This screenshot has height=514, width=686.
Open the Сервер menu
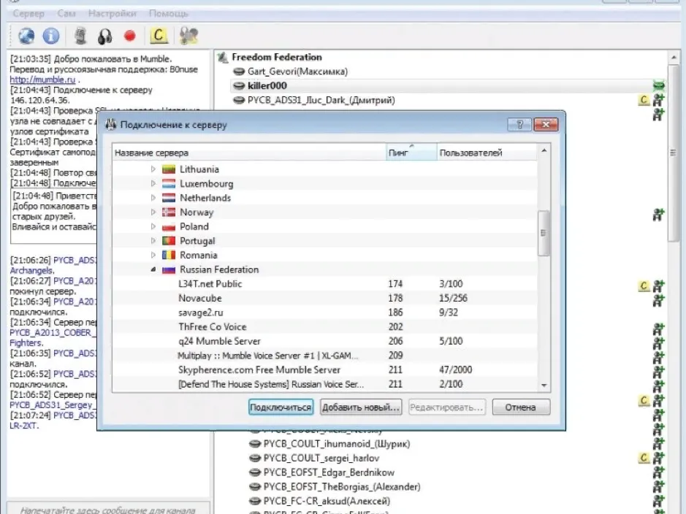tap(28, 14)
